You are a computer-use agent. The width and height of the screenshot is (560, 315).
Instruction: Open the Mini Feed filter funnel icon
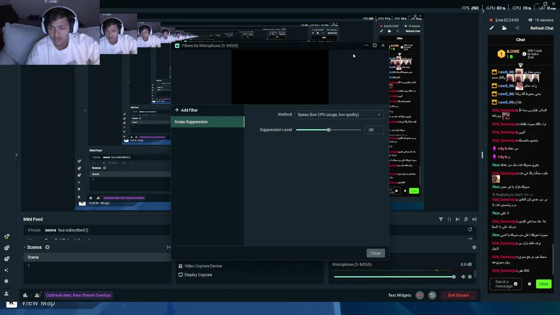pyautogui.click(x=441, y=219)
